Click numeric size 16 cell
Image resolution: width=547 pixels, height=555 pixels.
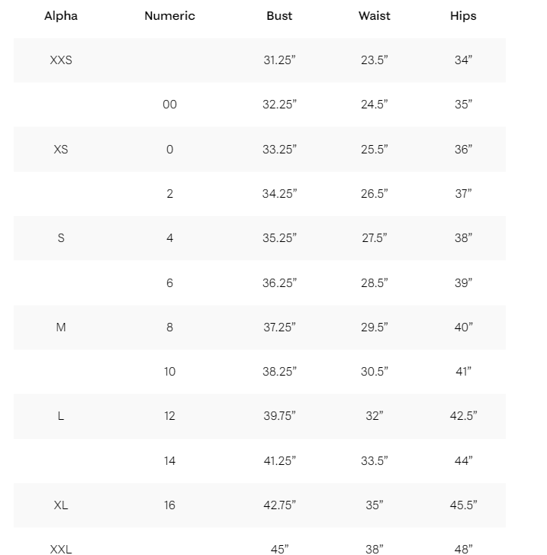tap(169, 505)
